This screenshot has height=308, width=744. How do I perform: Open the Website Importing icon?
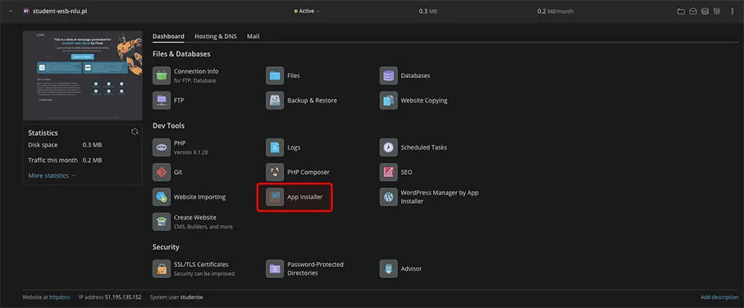tap(161, 196)
